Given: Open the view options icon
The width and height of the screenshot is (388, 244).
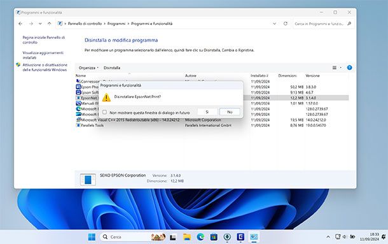Looking at the screenshot, I should coord(335,68).
